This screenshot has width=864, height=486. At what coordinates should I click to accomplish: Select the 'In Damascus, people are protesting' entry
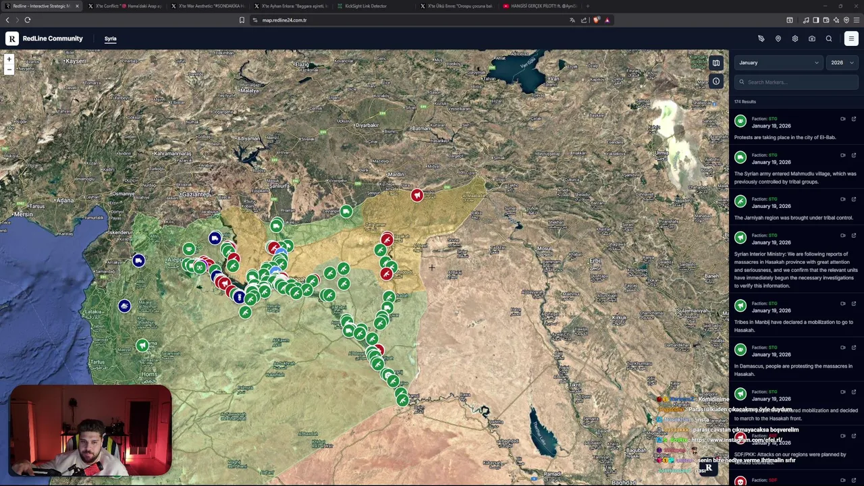pyautogui.click(x=796, y=361)
